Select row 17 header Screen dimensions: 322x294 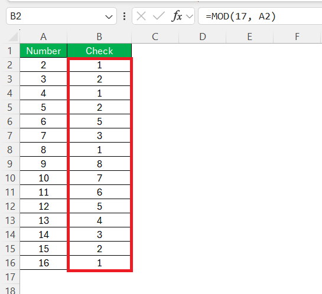[x=10, y=277]
